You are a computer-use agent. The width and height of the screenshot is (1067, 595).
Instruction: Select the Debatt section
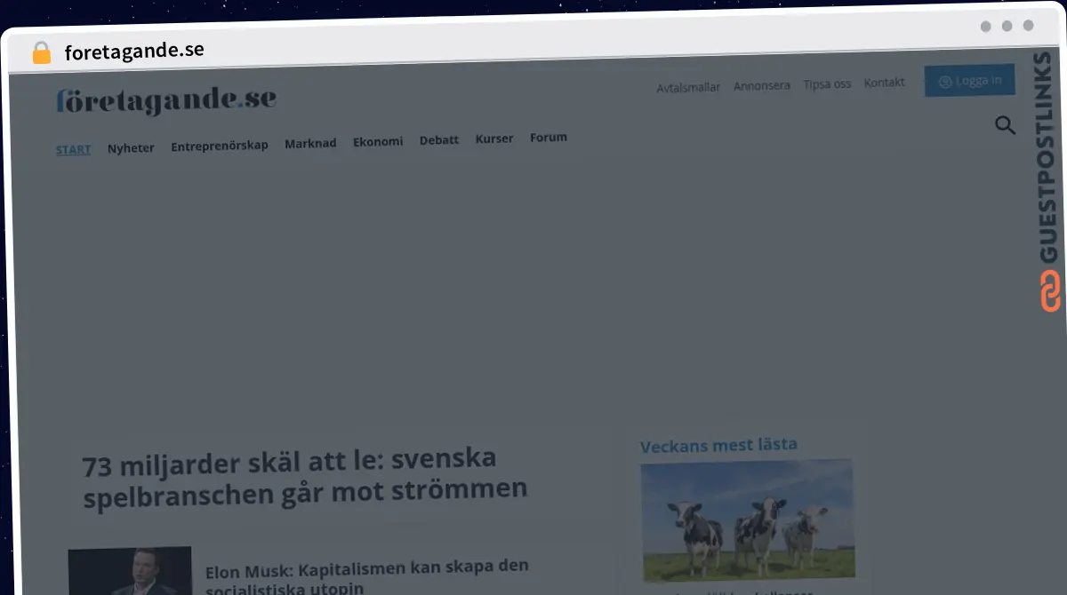coord(438,139)
